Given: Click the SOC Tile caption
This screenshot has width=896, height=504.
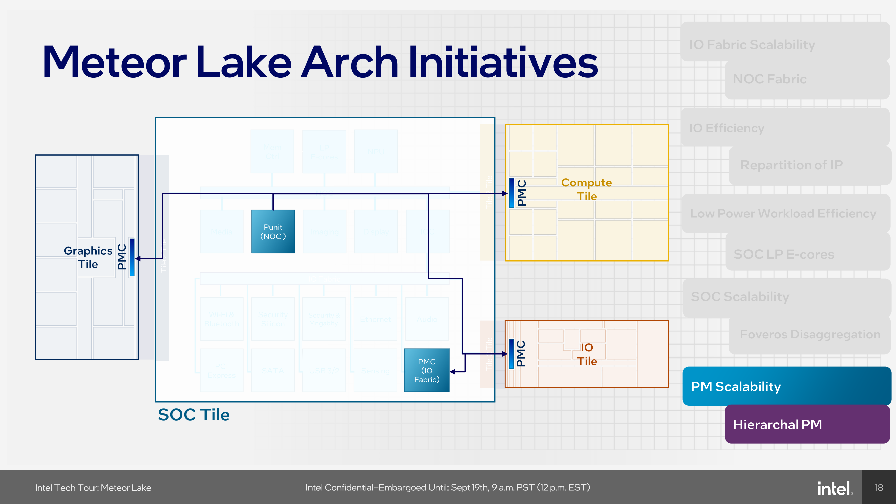Looking at the screenshot, I should (x=194, y=415).
